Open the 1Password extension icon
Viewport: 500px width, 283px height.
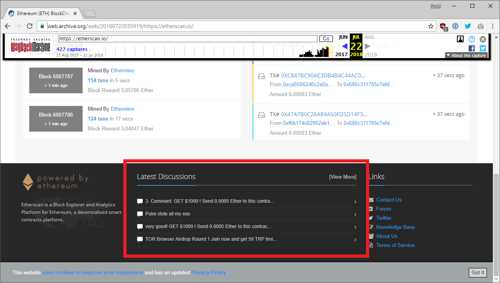[x=455, y=26]
